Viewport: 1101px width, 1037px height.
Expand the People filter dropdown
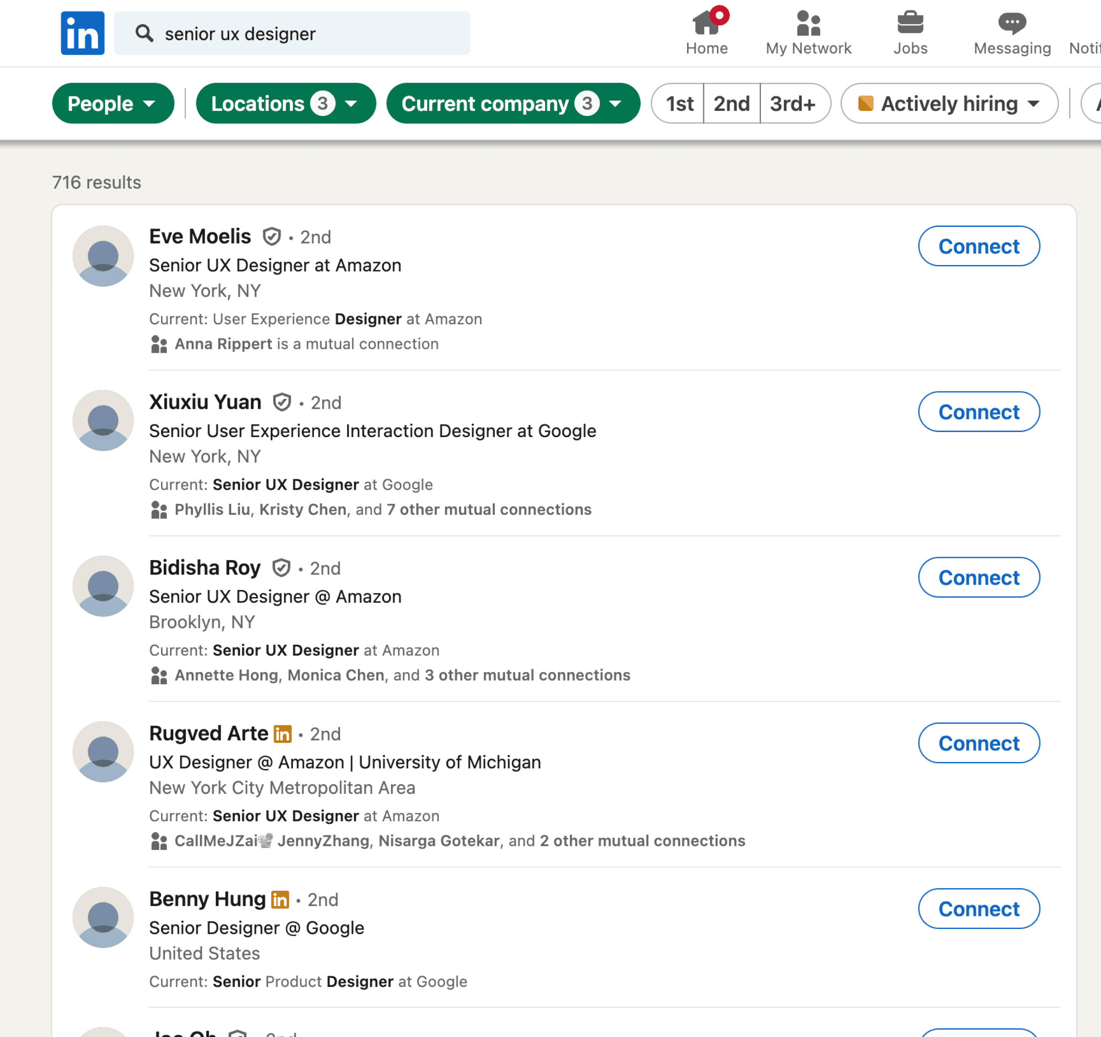pos(113,103)
